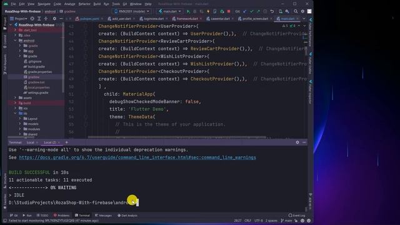Image resolution: width=400 pixels, height=225 pixels.
Task: Open main.dart run configuration dropdown
Action: coord(169,11)
